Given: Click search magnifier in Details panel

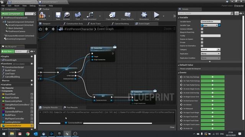Looking at the screenshot, I should (x=232, y=13).
